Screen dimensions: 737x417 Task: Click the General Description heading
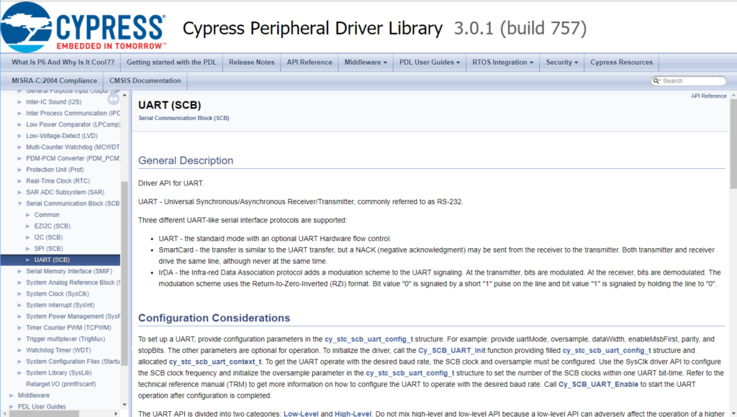click(186, 160)
